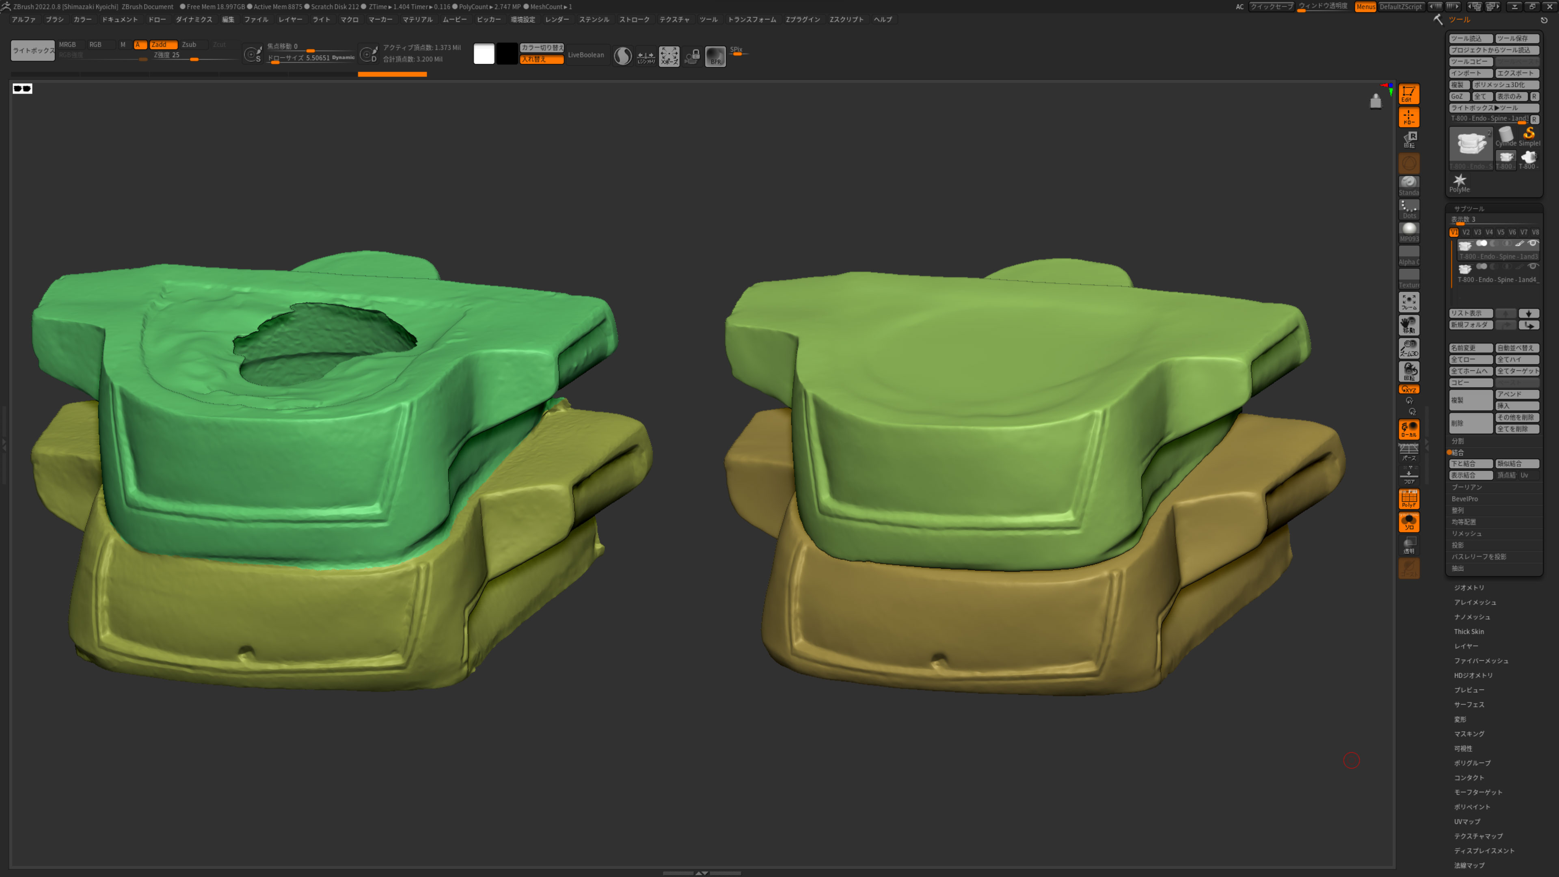The height and width of the screenshot is (877, 1559).
Task: Click the Rotate (回転) navigation icon
Action: [x=1408, y=371]
